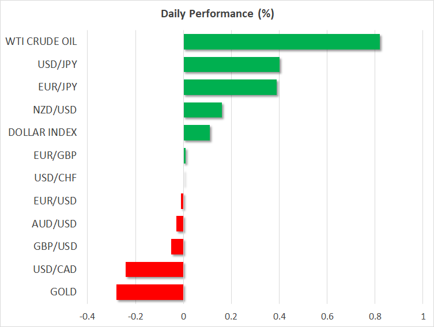Click the NZD/USD green bar
Viewport: 434px width, 327px height.
(x=203, y=110)
